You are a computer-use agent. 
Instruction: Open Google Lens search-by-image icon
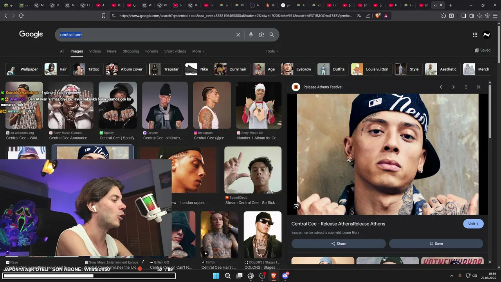point(261,34)
